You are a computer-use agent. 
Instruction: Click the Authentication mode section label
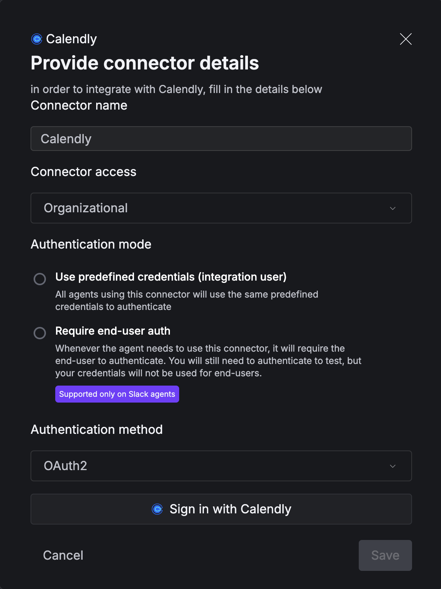[91, 244]
